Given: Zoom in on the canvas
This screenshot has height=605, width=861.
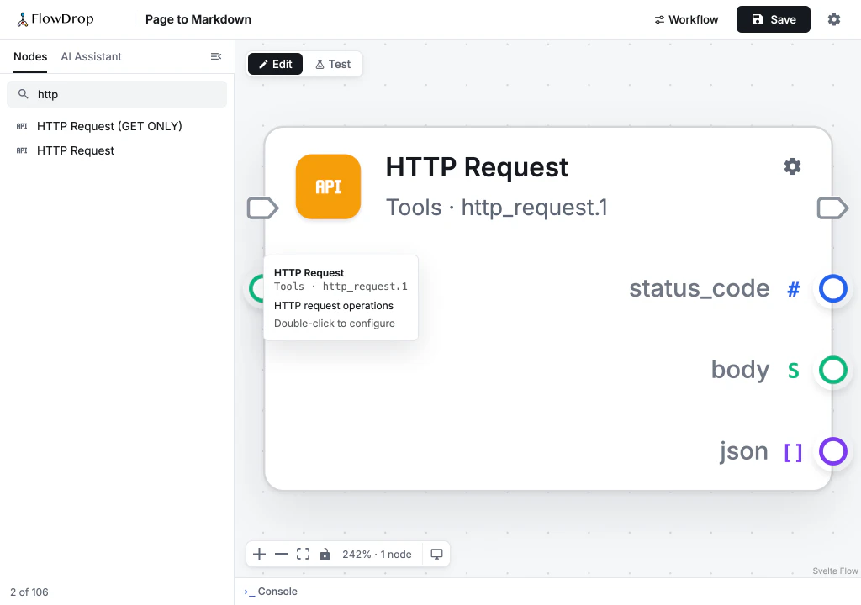Looking at the screenshot, I should [x=259, y=554].
